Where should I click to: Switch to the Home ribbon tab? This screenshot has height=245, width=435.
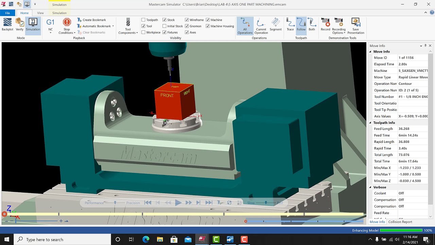[24, 13]
